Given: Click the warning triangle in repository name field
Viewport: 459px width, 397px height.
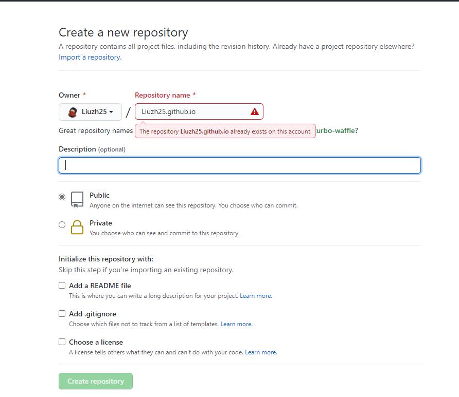Looking at the screenshot, I should tap(254, 111).
